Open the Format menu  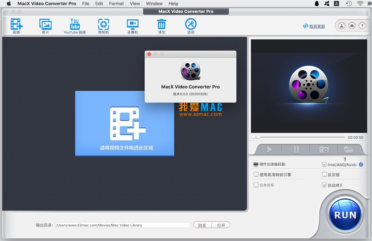pyautogui.click(x=117, y=4)
